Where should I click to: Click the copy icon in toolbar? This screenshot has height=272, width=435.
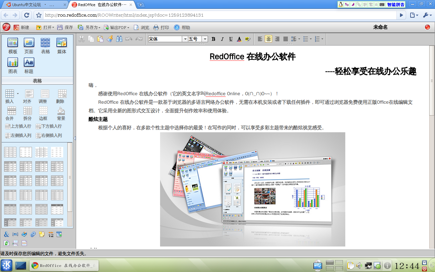(91, 39)
